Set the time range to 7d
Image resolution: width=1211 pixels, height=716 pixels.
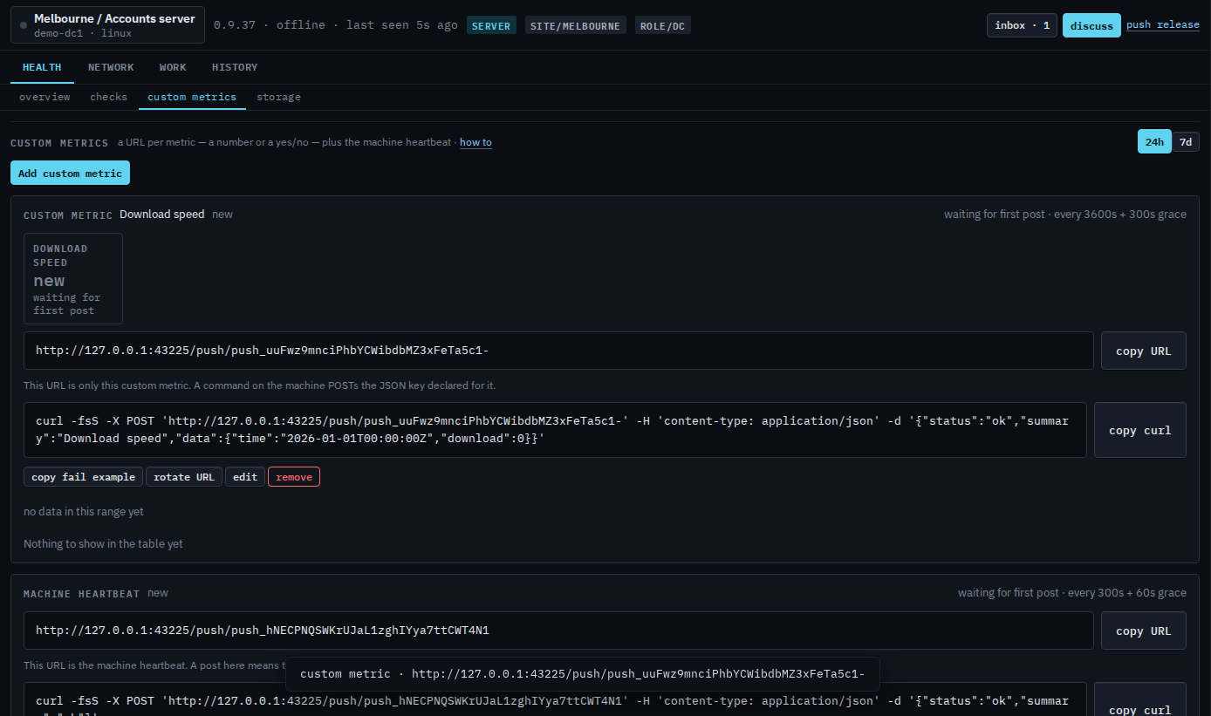(x=1186, y=141)
